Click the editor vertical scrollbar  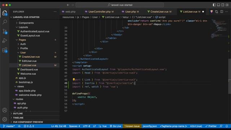(230, 76)
